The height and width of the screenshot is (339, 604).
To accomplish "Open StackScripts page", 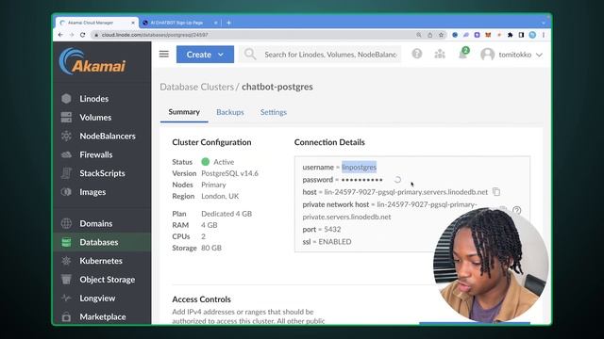I will (102, 173).
